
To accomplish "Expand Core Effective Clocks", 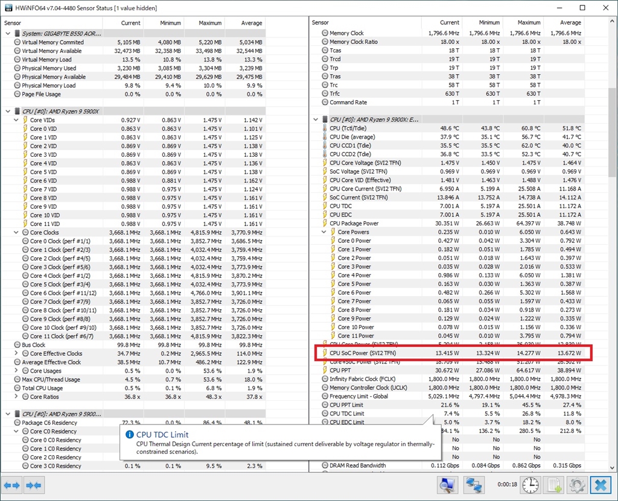I will pyautogui.click(x=16, y=353).
